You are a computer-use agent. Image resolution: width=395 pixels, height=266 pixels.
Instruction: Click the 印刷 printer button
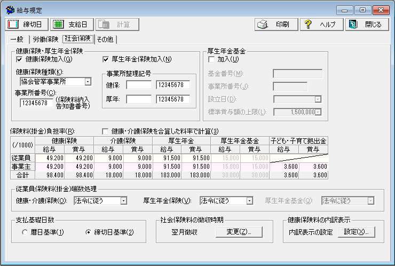pyautogui.click(x=275, y=24)
